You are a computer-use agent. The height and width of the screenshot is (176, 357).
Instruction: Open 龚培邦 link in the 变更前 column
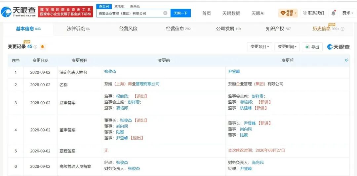pos(122,108)
